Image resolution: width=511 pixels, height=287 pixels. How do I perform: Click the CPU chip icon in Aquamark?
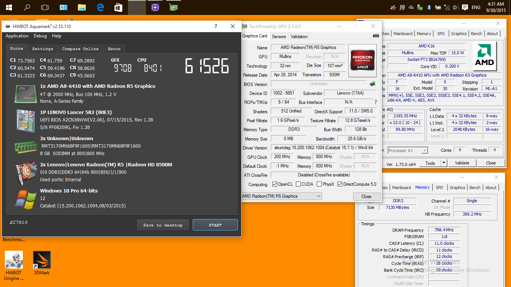pos(25,94)
